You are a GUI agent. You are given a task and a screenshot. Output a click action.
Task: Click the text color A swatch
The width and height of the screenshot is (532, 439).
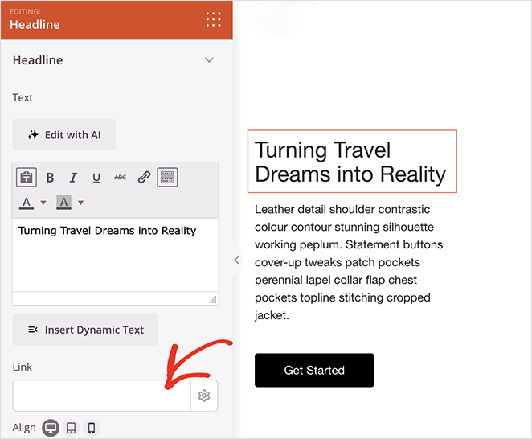27,203
